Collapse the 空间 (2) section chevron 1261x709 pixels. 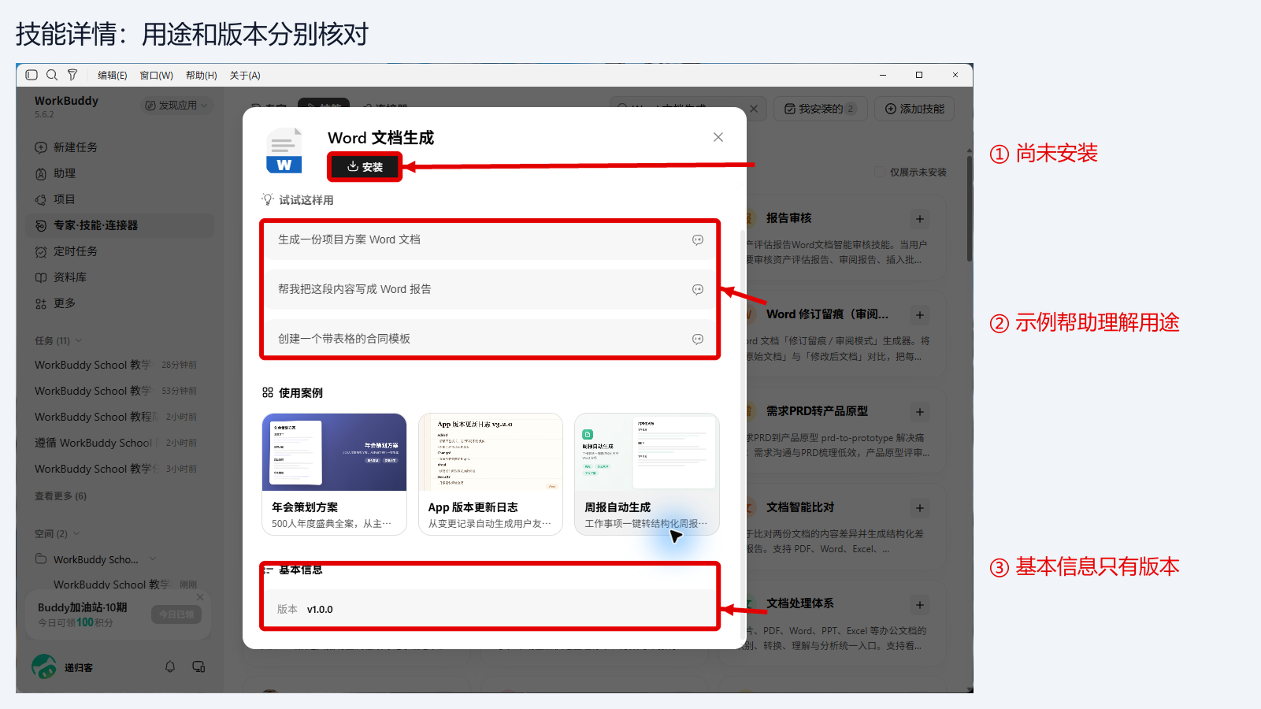click(x=76, y=533)
